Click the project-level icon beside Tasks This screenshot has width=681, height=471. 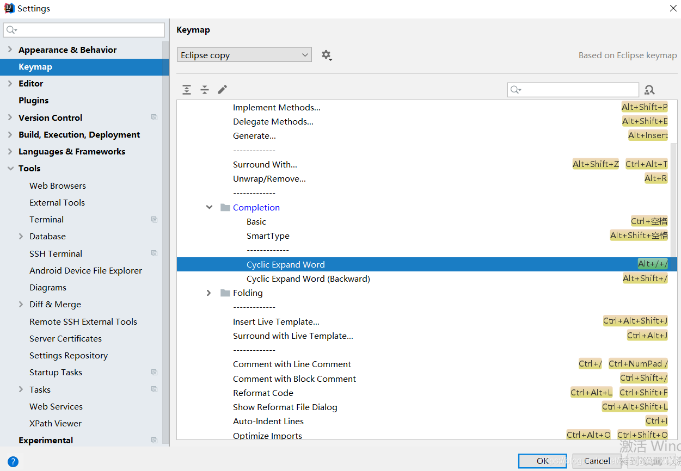click(155, 389)
